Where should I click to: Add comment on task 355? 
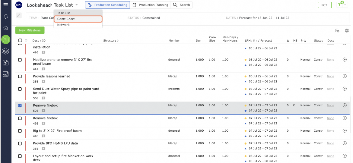43,149
